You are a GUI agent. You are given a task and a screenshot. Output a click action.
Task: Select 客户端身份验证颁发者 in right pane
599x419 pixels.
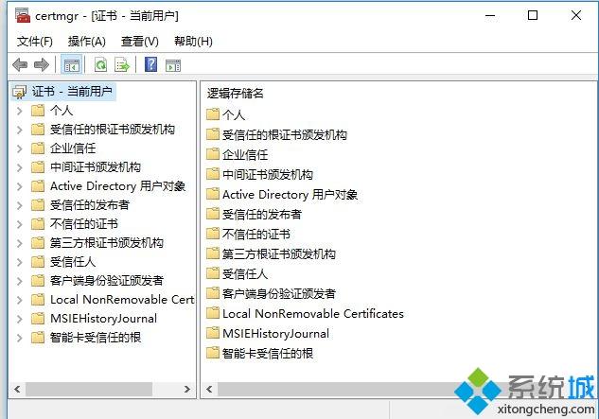coord(279,294)
